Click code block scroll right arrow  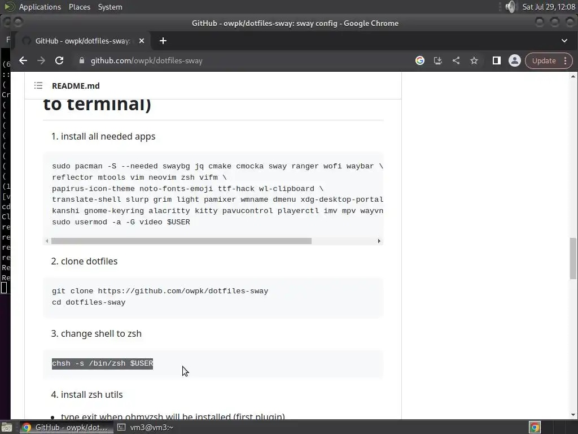379,241
